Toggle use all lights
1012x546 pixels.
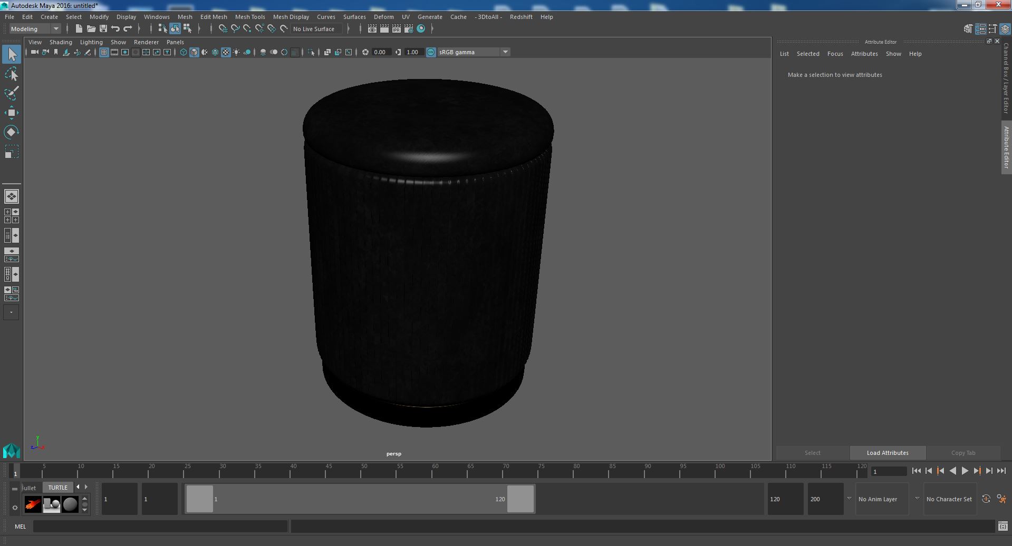[236, 52]
